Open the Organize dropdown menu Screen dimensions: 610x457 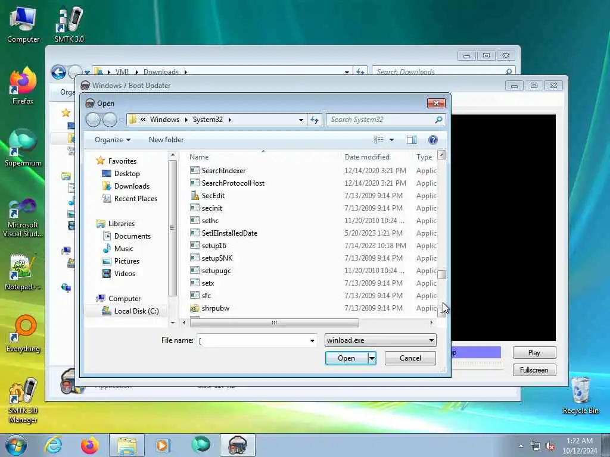point(113,140)
